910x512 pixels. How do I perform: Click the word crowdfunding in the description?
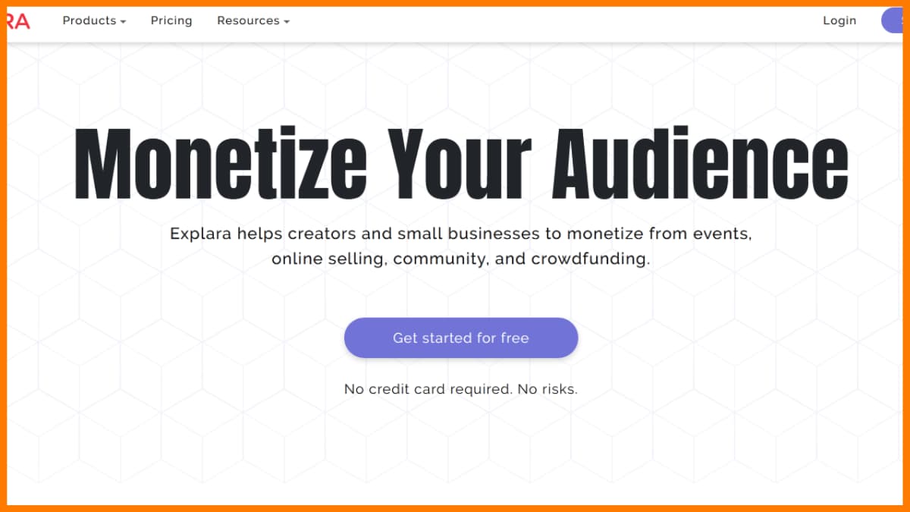pos(590,259)
